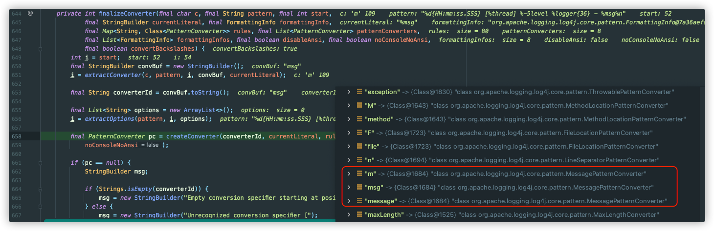Expand the "msg" MessagePatternConverter entry
Image resolution: width=714 pixels, height=231 pixels.
point(349,187)
